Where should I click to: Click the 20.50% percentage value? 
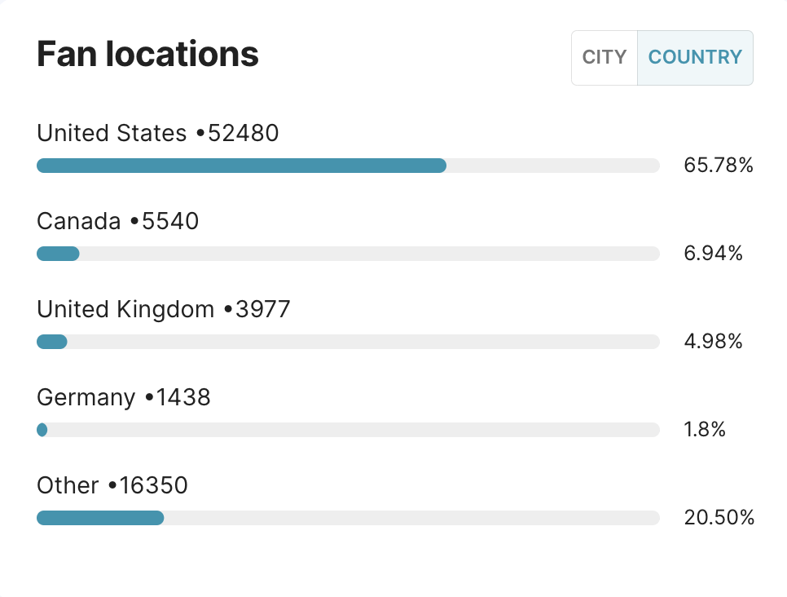coord(719,518)
